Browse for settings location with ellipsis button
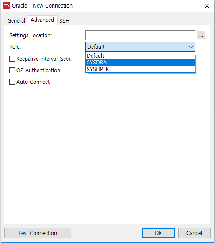This screenshot has height=243, width=215. point(201,35)
